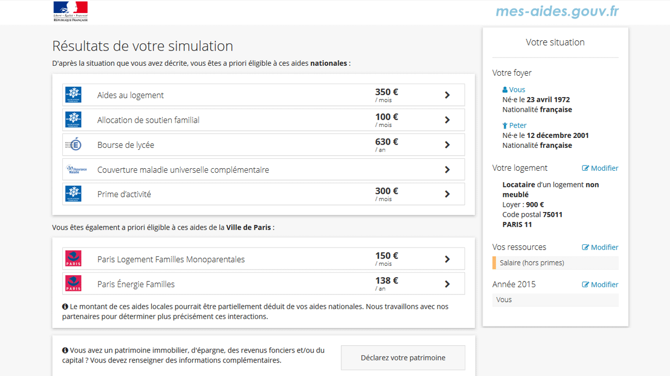670x376 pixels.
Task: Click the Paris logo beside Paris Énergie Familles
Action: [x=73, y=284]
